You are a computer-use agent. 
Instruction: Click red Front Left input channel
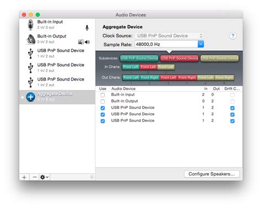[x=148, y=67]
